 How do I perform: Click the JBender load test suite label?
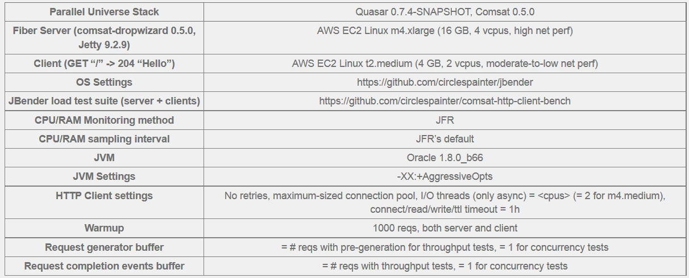click(x=104, y=101)
